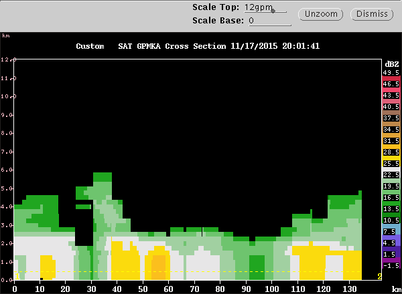Select the 37.5 dBZ brown legend swatch
The image size is (402, 294).
coord(391,118)
